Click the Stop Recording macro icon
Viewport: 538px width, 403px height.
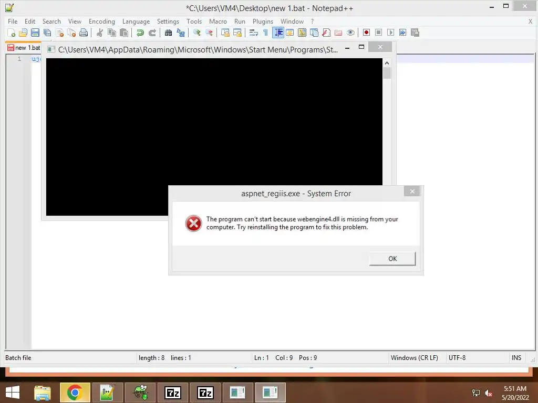[x=378, y=33]
